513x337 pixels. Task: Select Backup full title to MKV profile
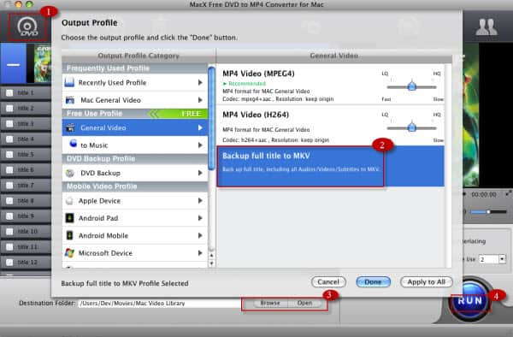pyautogui.click(x=330, y=167)
